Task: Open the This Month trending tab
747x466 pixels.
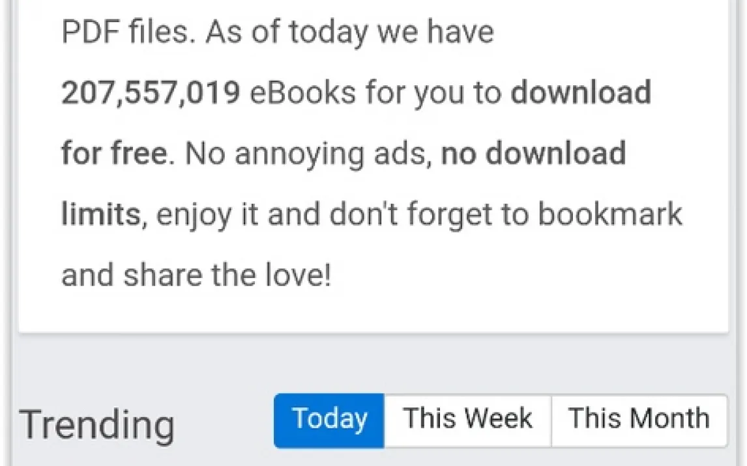Action: point(639,420)
